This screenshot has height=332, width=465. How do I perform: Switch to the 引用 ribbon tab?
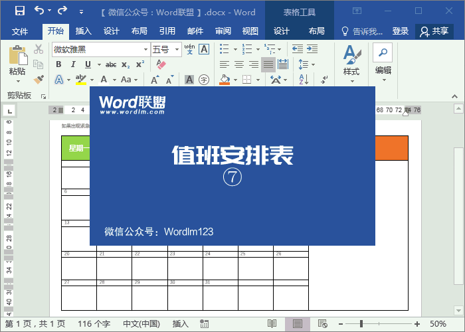(x=167, y=31)
